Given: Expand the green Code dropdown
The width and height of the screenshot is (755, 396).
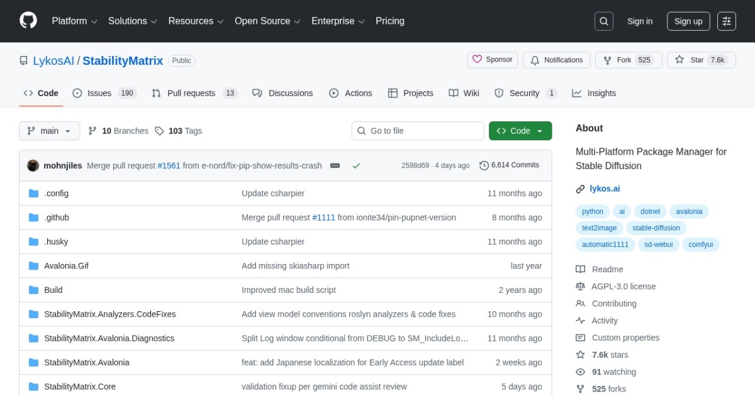Looking at the screenshot, I should click(520, 131).
